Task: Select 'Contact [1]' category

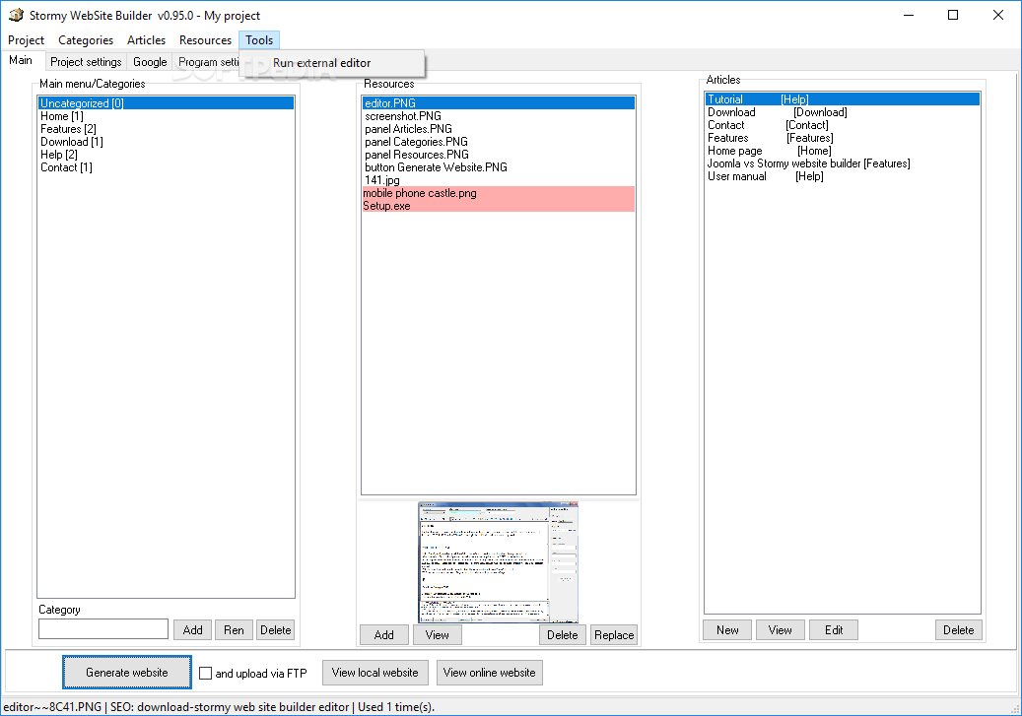Action: pyautogui.click(x=167, y=167)
